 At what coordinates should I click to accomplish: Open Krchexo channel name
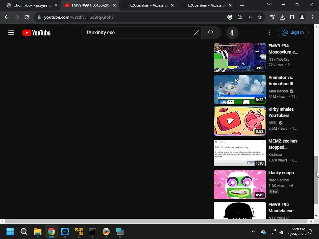tap(275, 154)
